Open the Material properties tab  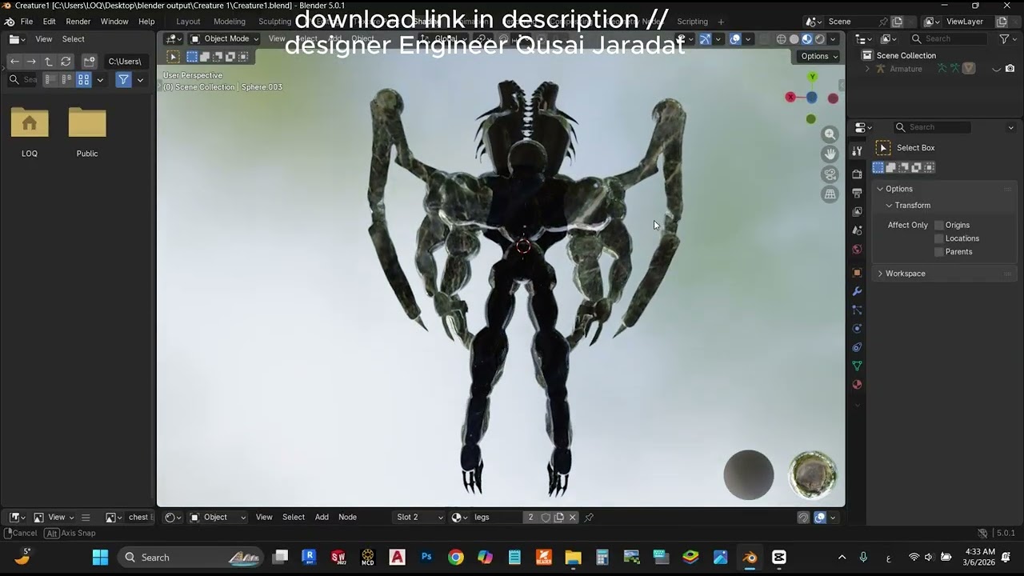(857, 384)
